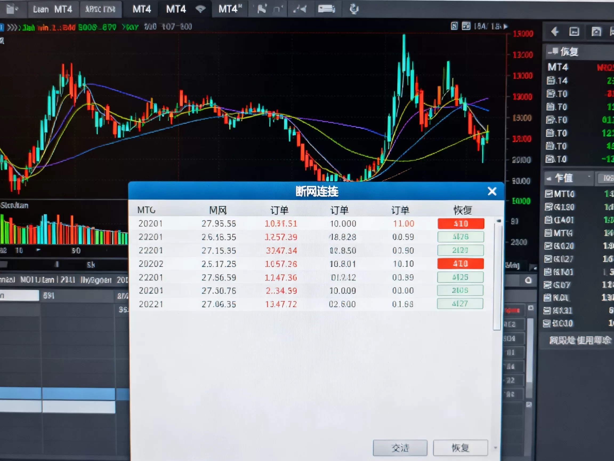Click the window icon beside the back arrow
The height and width of the screenshot is (461, 614).
574,31
